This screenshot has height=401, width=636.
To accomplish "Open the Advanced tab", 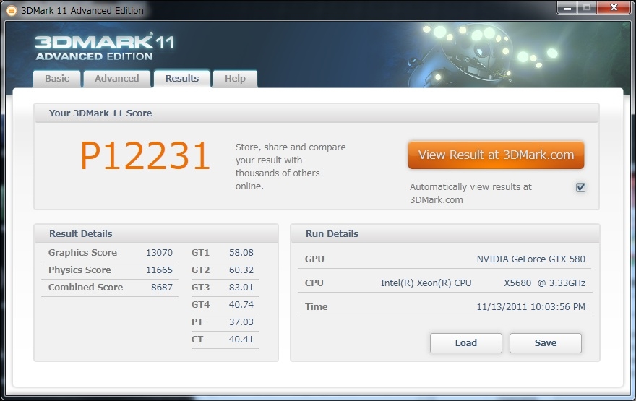I will click(117, 79).
